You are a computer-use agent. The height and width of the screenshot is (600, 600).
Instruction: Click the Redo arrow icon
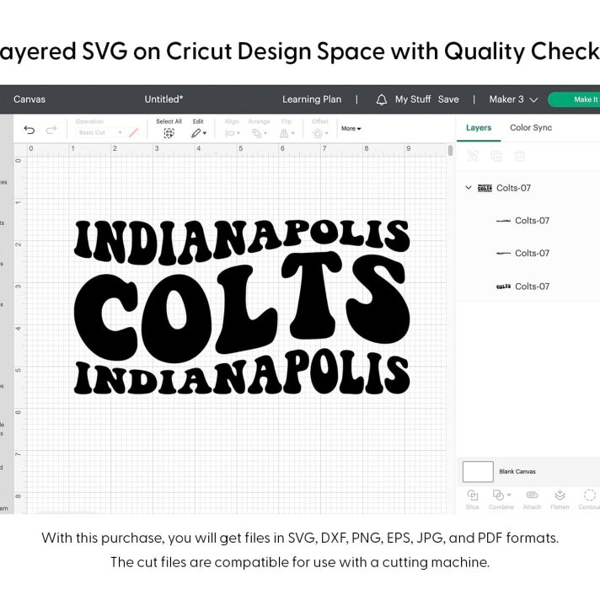(x=51, y=130)
